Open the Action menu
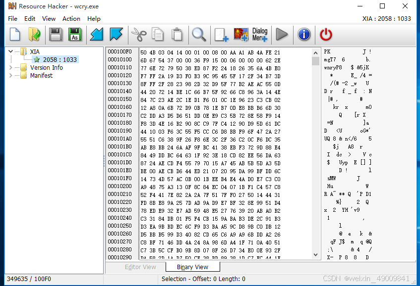Image resolution: width=420 pixels, height=286 pixels. 71,19
